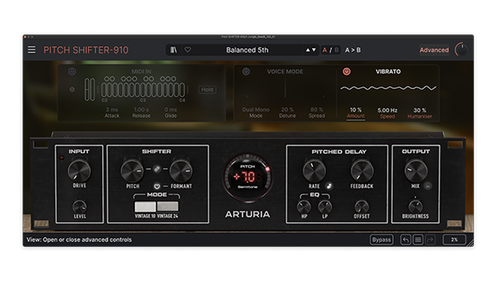Open the hamburger main menu
The height and width of the screenshot is (283, 496).
(31, 50)
